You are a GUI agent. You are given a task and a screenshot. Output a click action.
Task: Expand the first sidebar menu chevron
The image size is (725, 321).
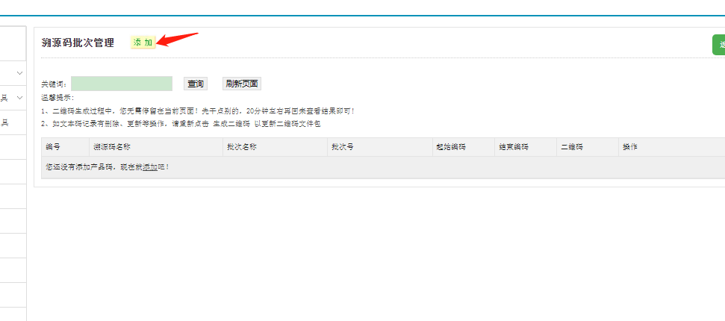click(19, 73)
